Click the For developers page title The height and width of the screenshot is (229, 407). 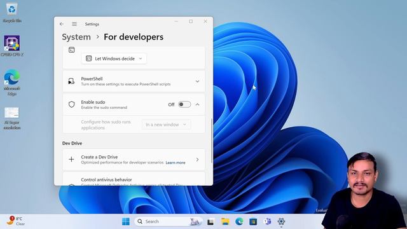(x=134, y=37)
